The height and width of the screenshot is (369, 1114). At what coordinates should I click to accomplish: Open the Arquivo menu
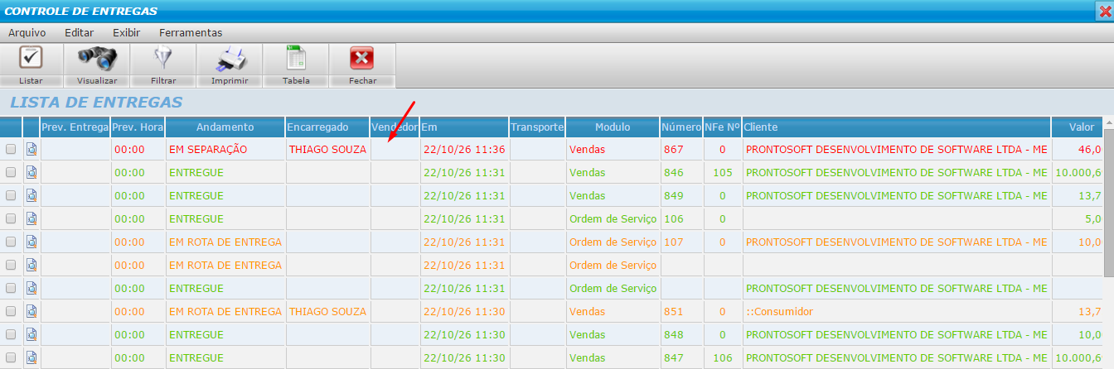click(27, 33)
